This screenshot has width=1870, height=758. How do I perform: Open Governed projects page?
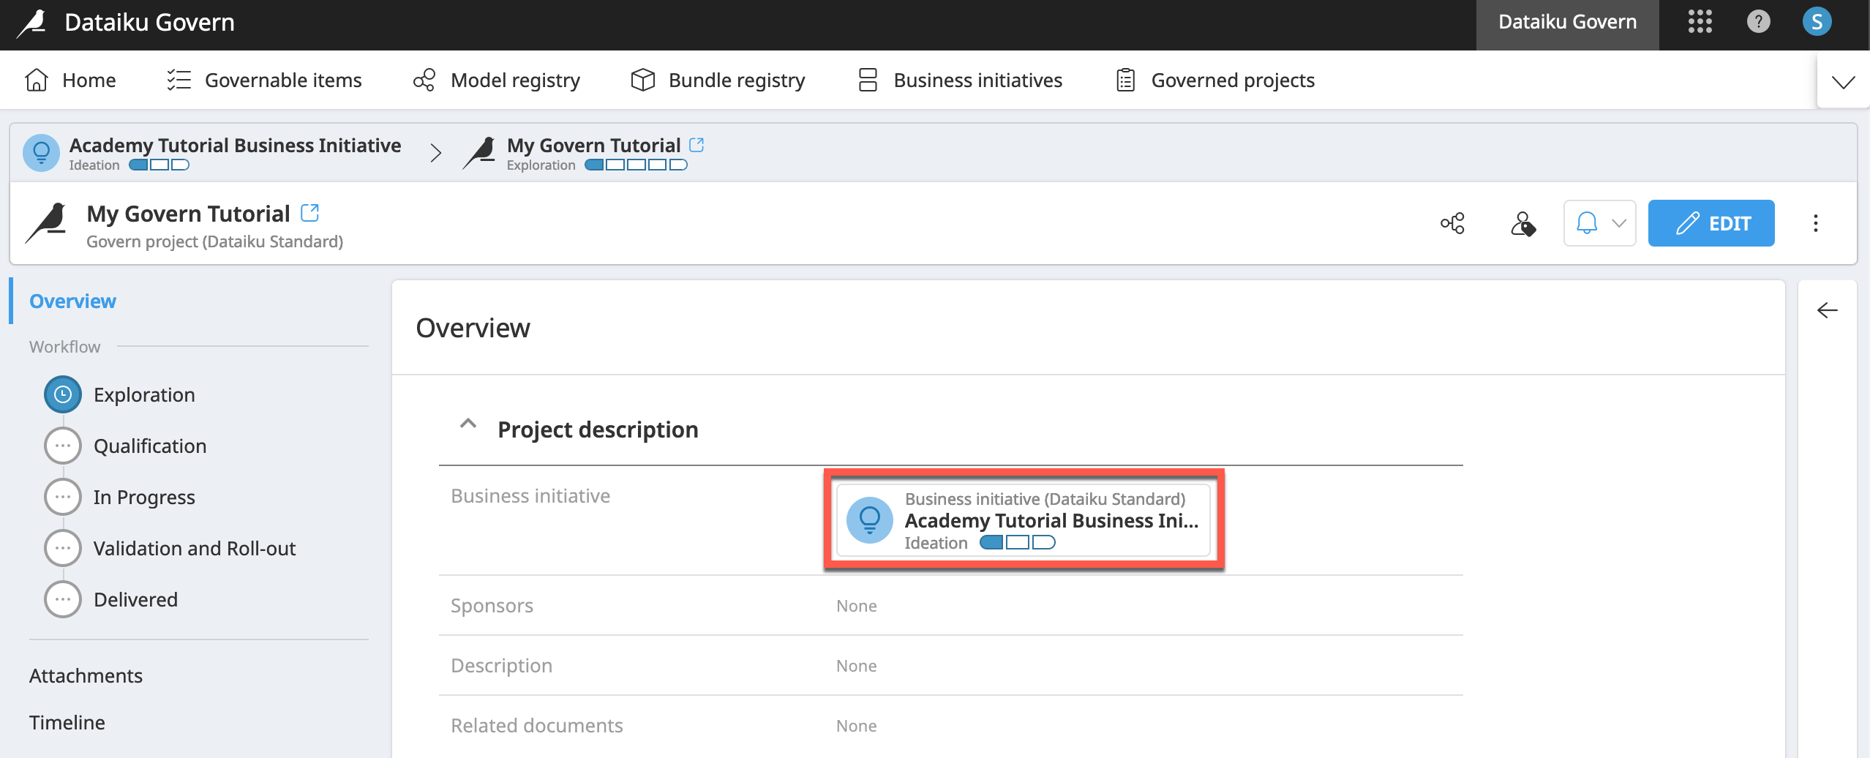coord(1215,80)
